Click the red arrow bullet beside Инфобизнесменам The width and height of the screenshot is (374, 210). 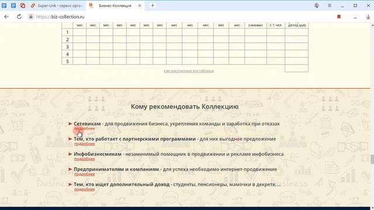coord(70,154)
